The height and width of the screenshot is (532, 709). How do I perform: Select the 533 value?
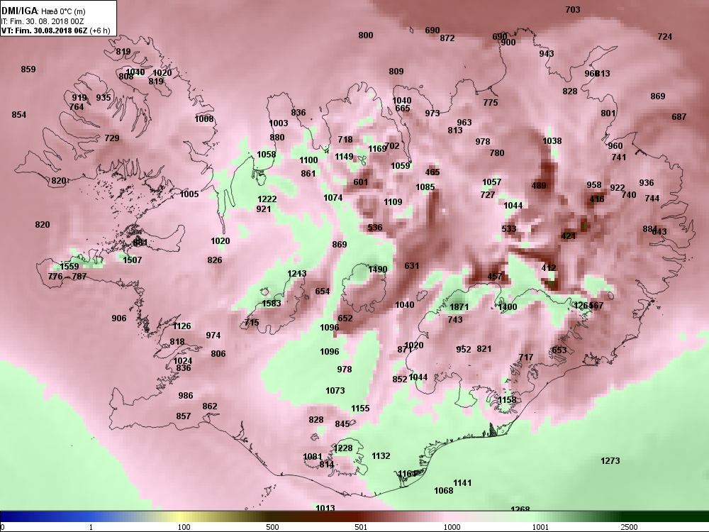[509, 229]
